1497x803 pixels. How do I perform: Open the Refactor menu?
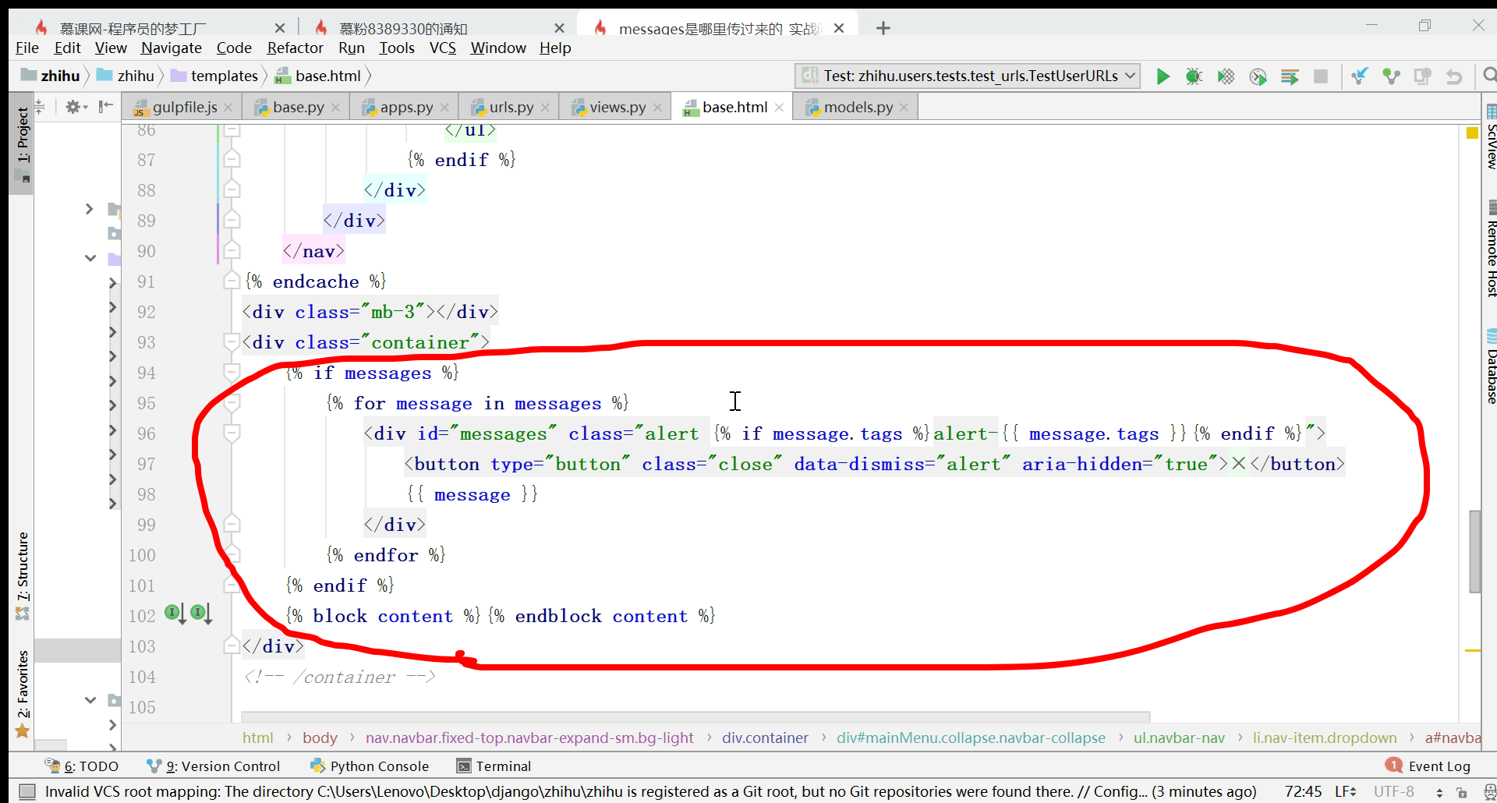pyautogui.click(x=295, y=48)
